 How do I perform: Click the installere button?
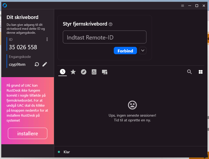(28, 133)
